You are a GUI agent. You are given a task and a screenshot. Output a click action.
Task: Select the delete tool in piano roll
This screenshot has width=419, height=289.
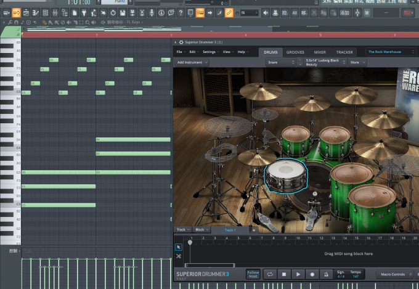coord(63,22)
